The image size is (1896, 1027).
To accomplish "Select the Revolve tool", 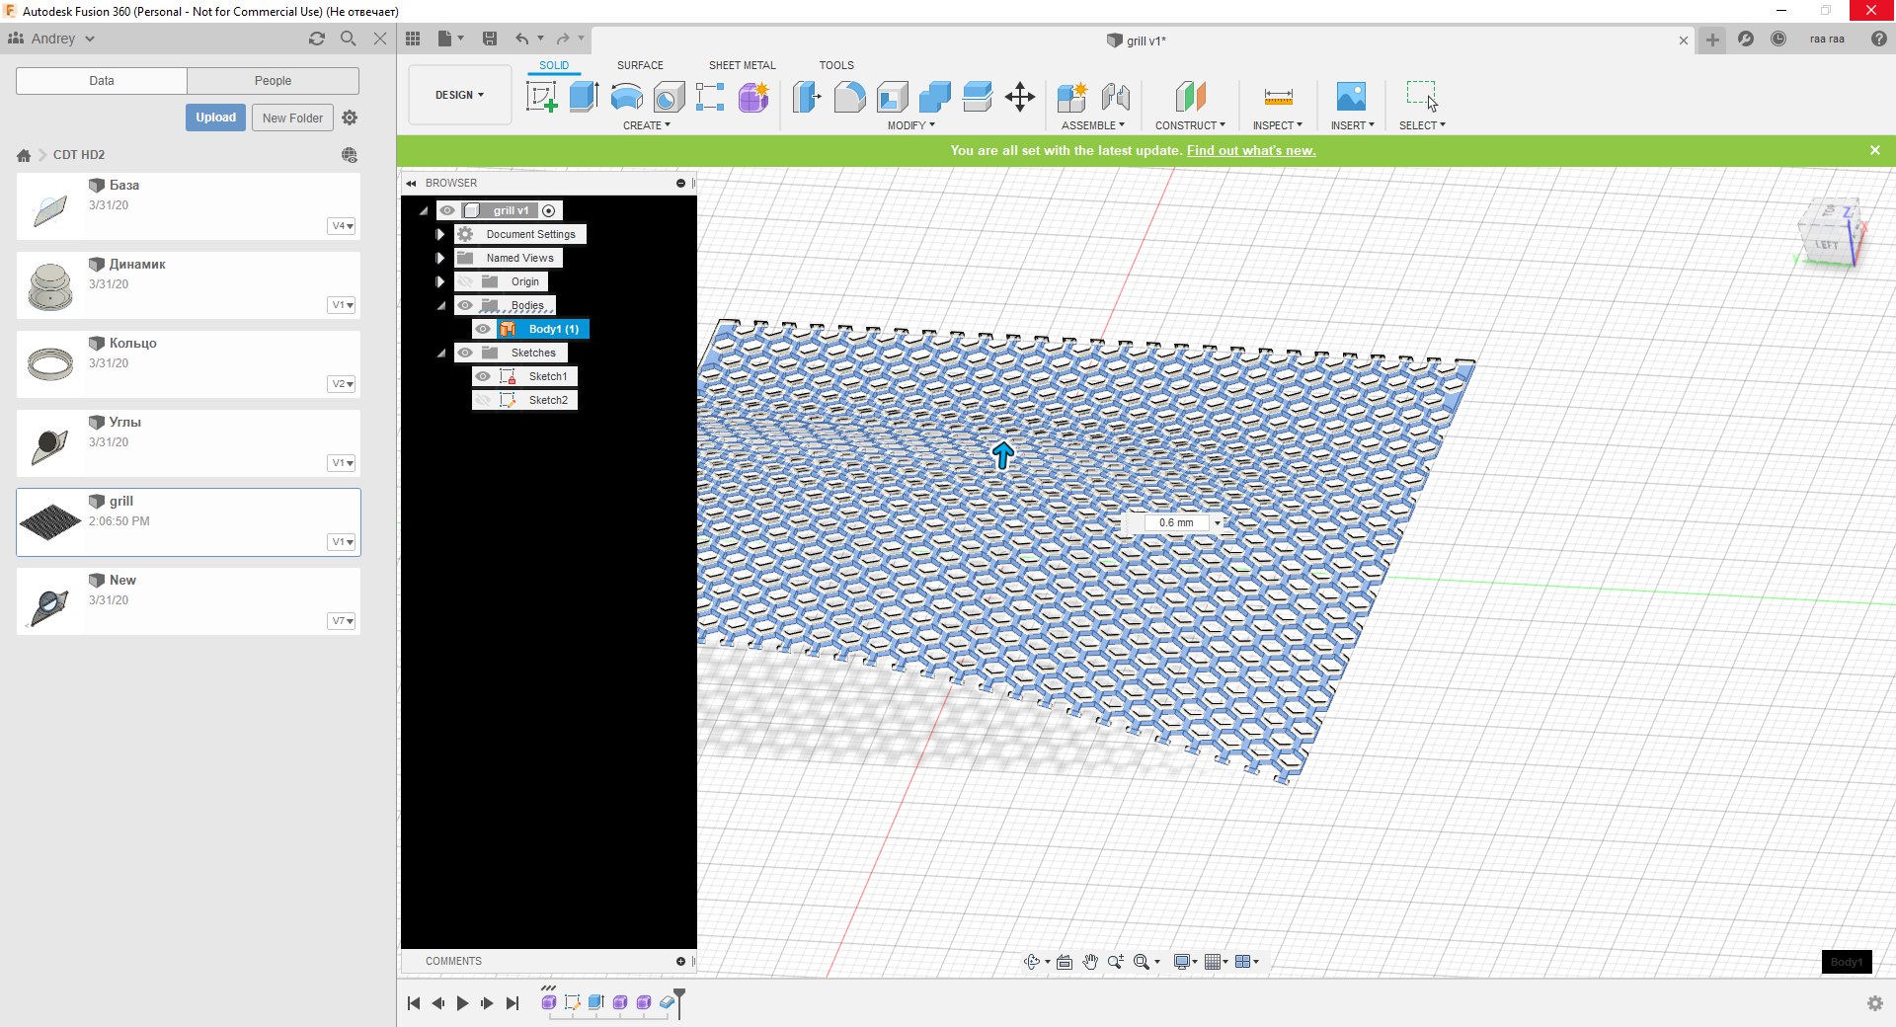I will [627, 97].
